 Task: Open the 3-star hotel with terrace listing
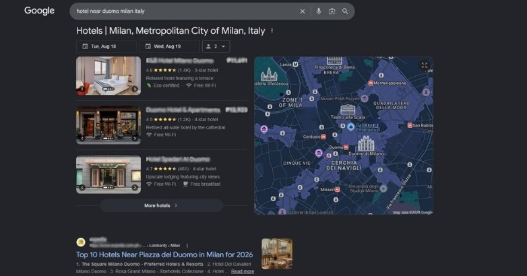(180, 61)
